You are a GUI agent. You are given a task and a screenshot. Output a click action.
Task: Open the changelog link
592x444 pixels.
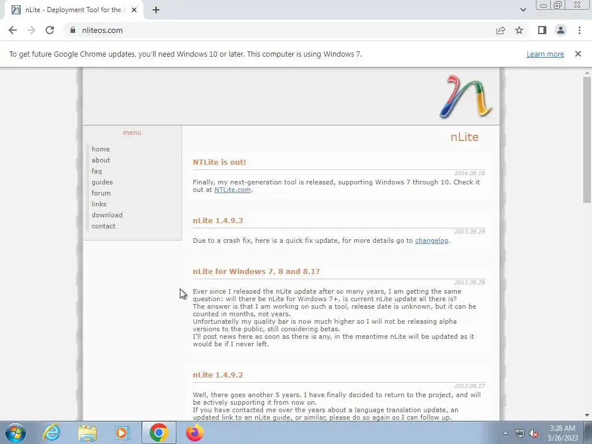431,240
